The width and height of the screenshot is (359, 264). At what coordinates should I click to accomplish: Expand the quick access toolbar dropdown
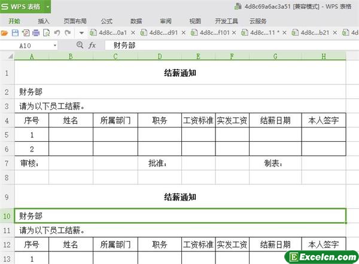coord(81,33)
